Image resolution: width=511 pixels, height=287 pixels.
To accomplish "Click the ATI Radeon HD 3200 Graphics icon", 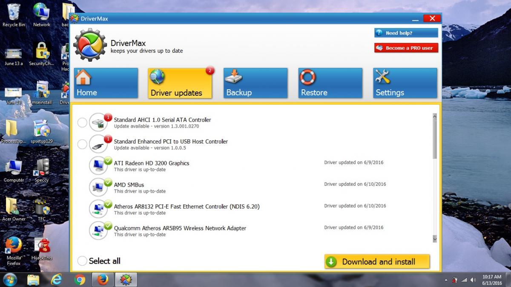I will coord(98,166).
